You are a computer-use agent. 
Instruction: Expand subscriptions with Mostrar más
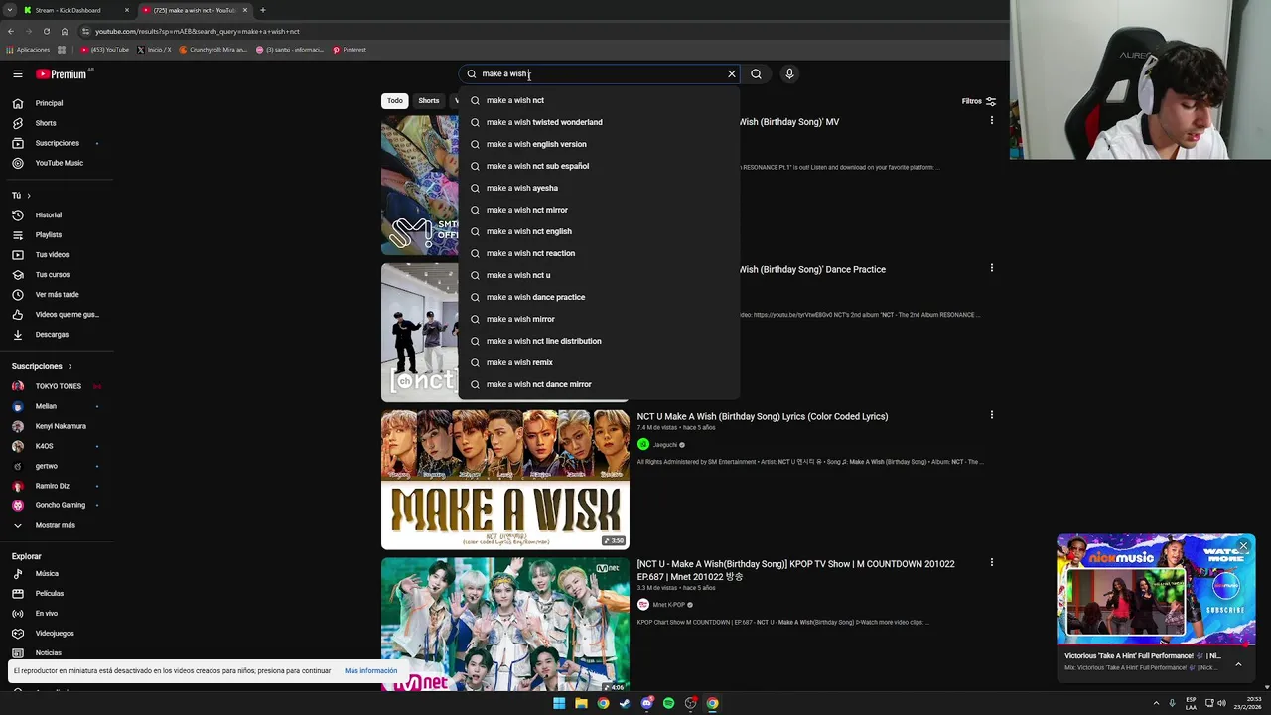coord(58,525)
